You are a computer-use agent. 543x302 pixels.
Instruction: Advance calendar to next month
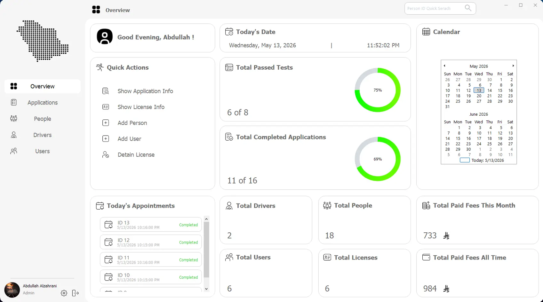pos(513,66)
